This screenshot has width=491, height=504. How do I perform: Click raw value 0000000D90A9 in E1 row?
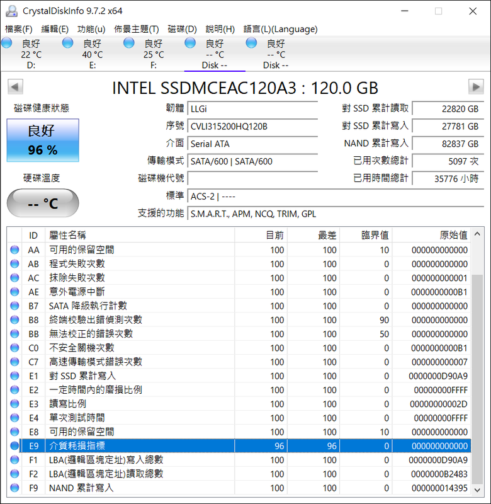(x=438, y=375)
